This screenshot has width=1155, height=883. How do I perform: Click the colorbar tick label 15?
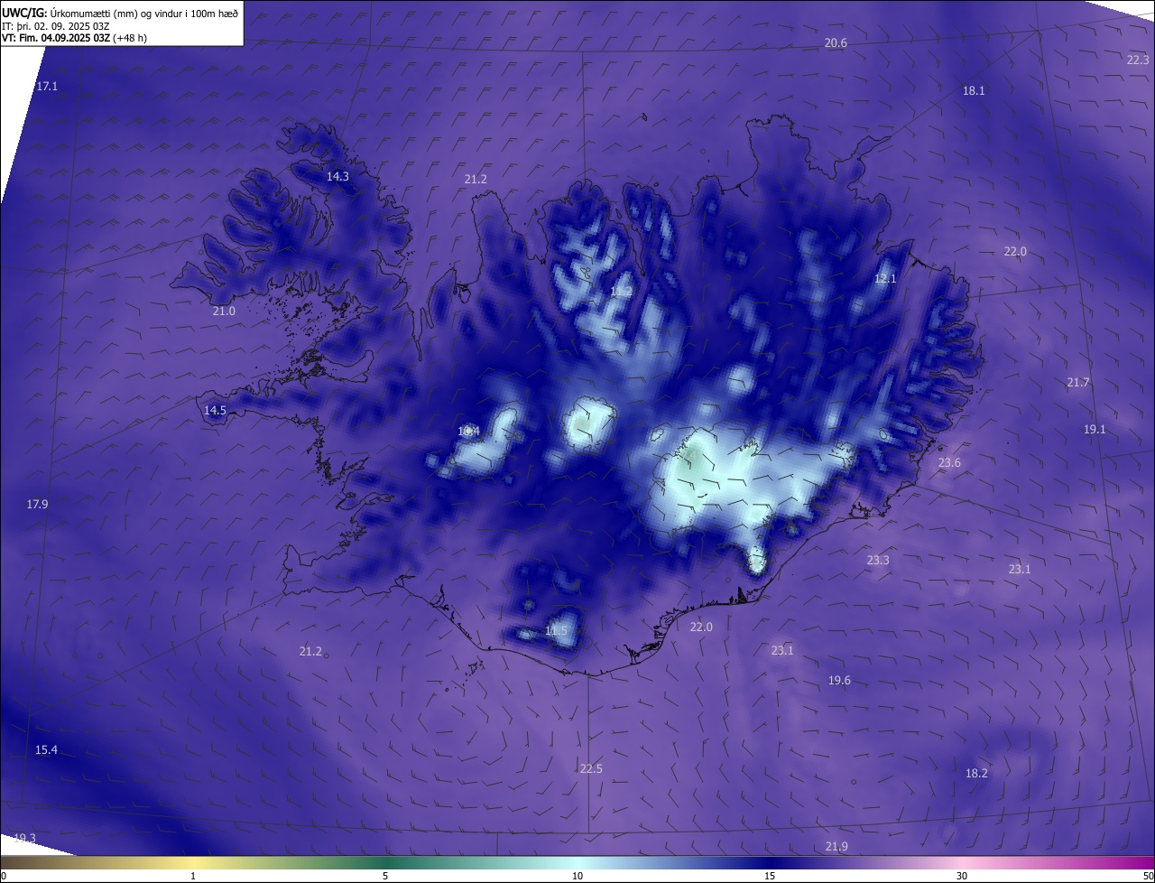770,876
